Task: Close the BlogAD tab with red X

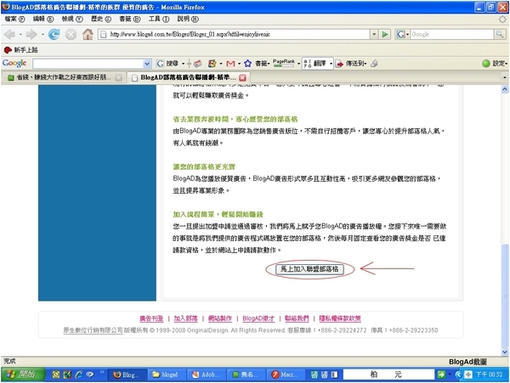Action: pos(242,77)
